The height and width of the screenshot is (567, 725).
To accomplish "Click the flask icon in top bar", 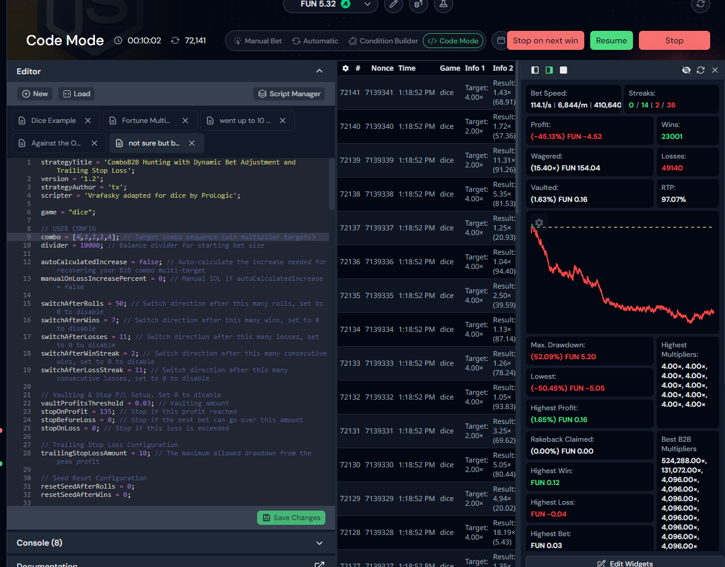I will [x=442, y=4].
